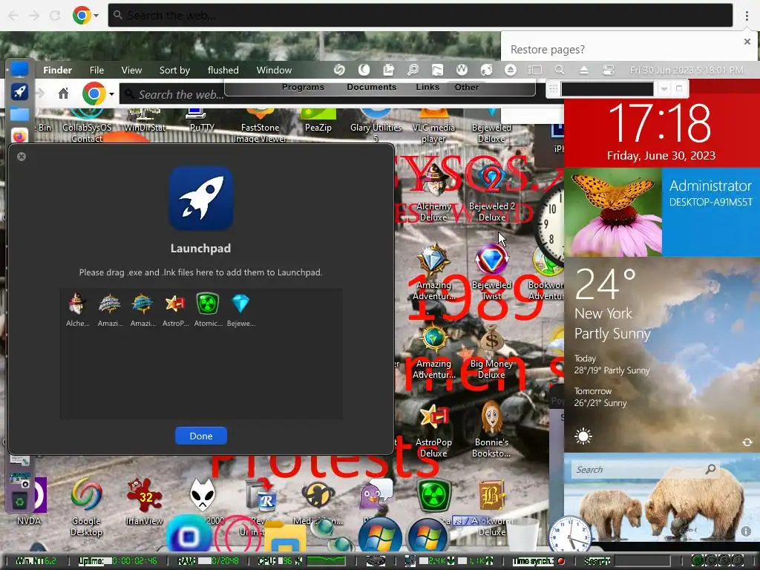
Task: Click the swirl icon in menu bar
Action: (x=339, y=71)
